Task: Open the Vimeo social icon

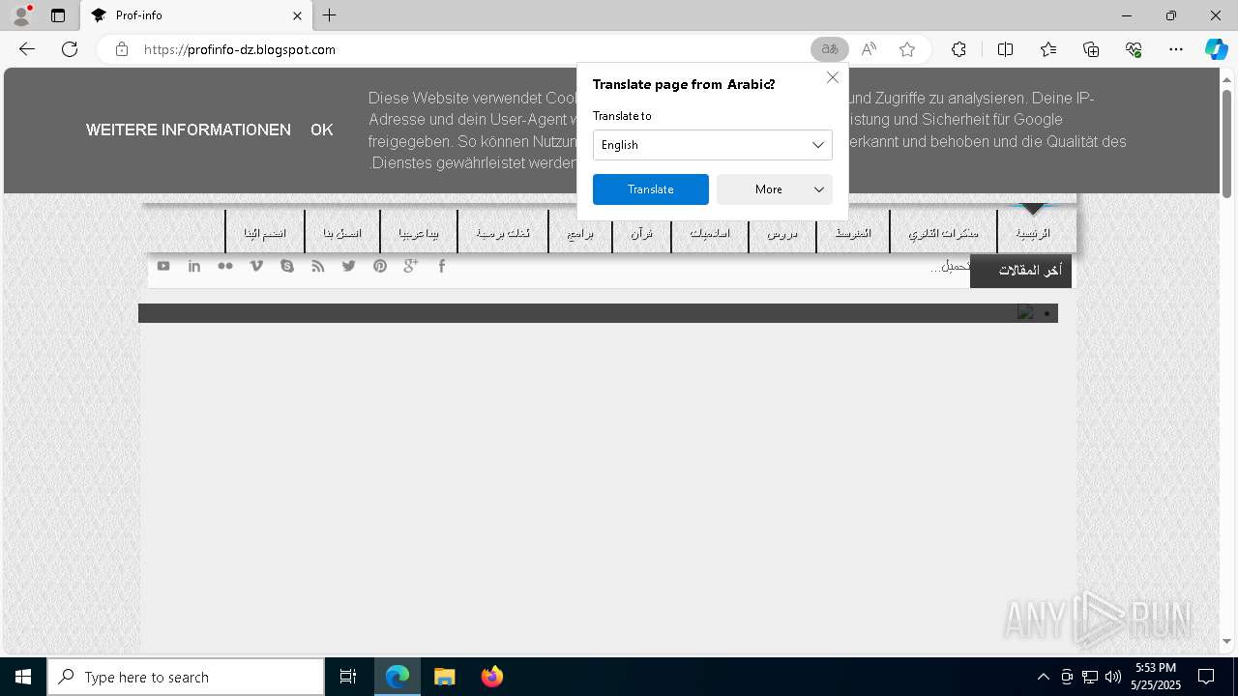Action: pyautogui.click(x=256, y=266)
